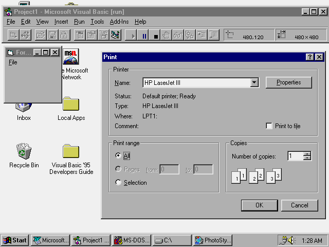Click the Print dialog help question mark

pyautogui.click(x=310, y=57)
